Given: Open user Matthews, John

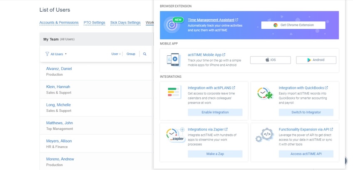Looking at the screenshot, I should point(60,123).
